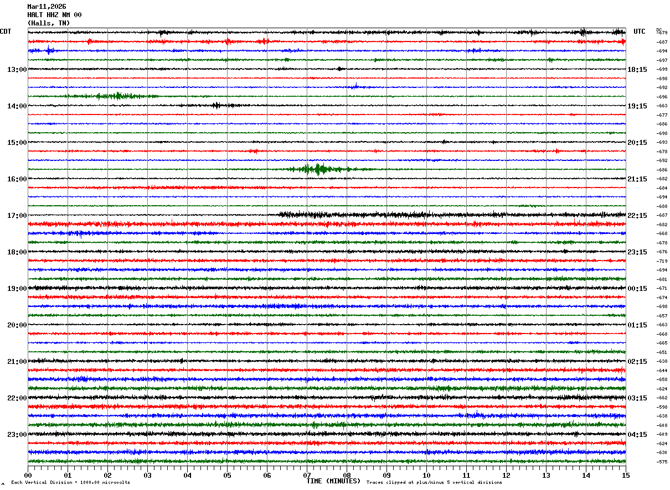The width and height of the screenshot is (670, 490).
Task: Click minute tick label 11 on time axis
Action: coord(466,475)
